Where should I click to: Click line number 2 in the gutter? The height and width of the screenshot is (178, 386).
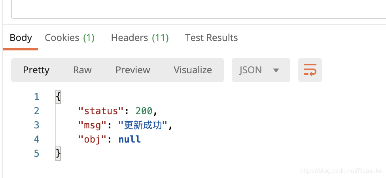[x=37, y=111]
